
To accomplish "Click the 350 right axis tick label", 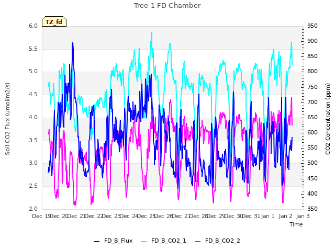I will (312, 209).
